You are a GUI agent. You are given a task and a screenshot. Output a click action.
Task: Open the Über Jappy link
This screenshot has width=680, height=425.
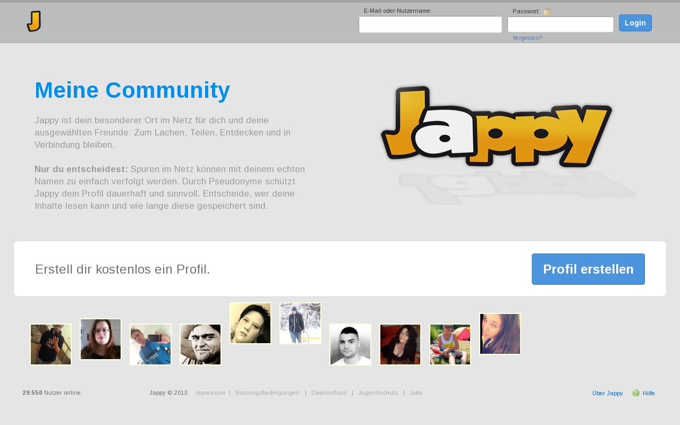pyautogui.click(x=608, y=393)
